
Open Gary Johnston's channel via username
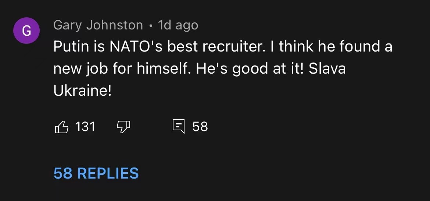(x=98, y=25)
